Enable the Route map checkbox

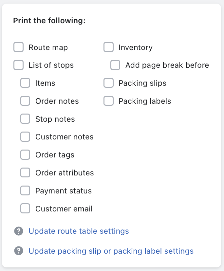point(18,47)
